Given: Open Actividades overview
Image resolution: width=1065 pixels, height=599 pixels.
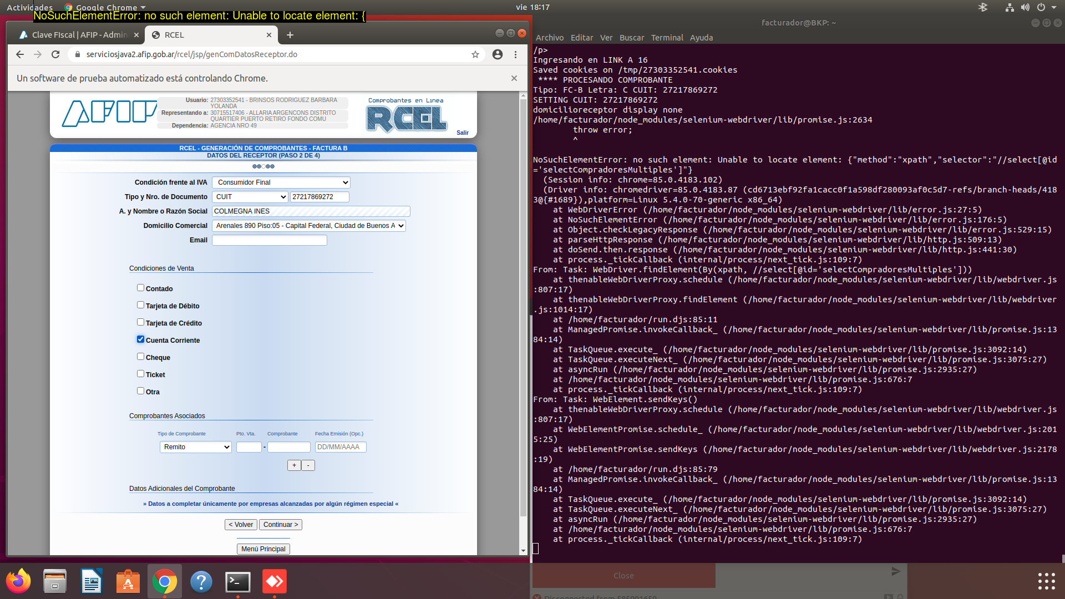Looking at the screenshot, I should click(x=29, y=7).
